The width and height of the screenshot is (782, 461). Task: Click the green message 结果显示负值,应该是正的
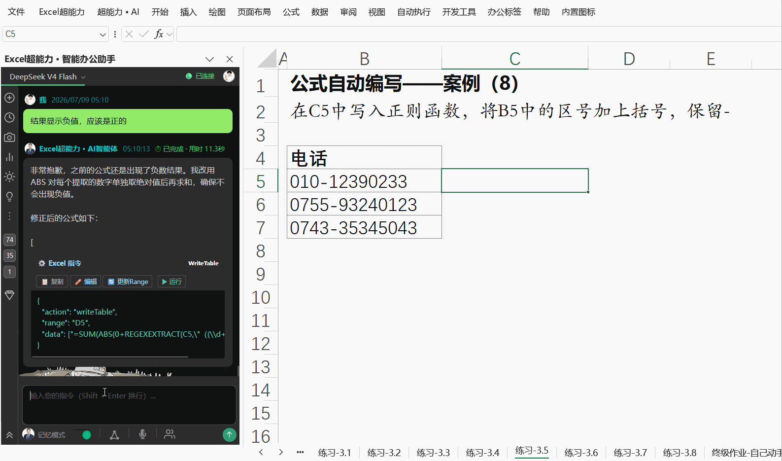pos(128,121)
